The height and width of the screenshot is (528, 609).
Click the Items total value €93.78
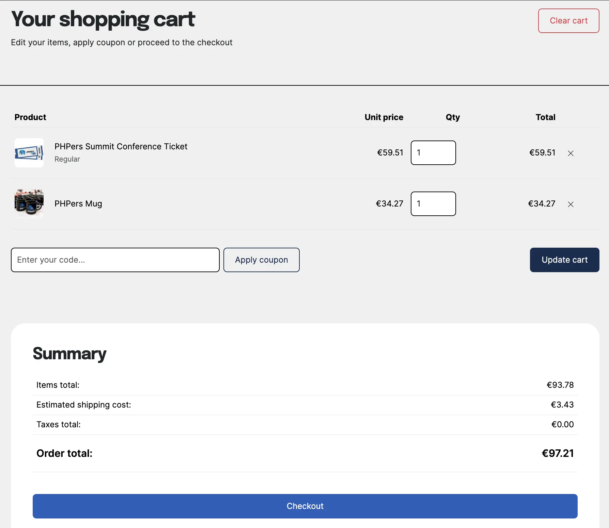[560, 385]
